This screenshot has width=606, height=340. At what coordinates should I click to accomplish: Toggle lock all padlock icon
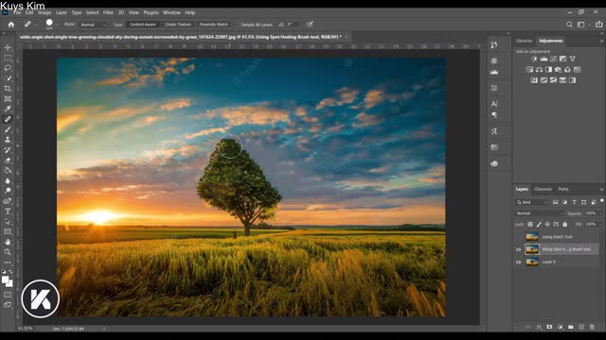[564, 224]
